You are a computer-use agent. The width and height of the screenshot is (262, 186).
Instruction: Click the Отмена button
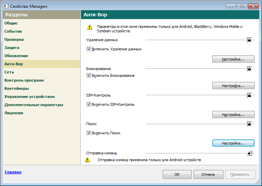pos(208,174)
